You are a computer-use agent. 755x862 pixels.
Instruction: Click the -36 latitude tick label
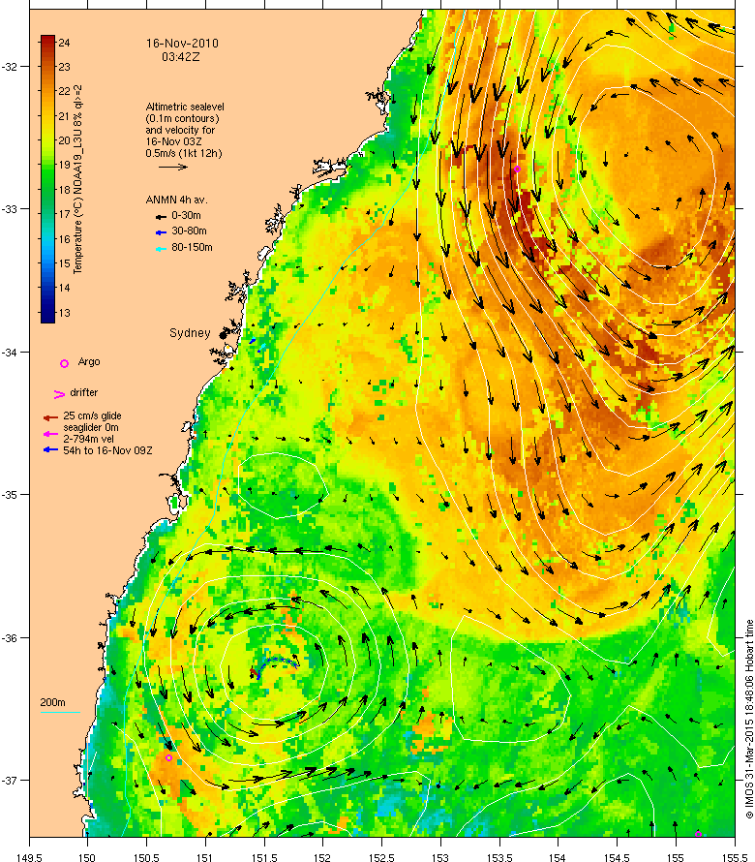[10, 637]
